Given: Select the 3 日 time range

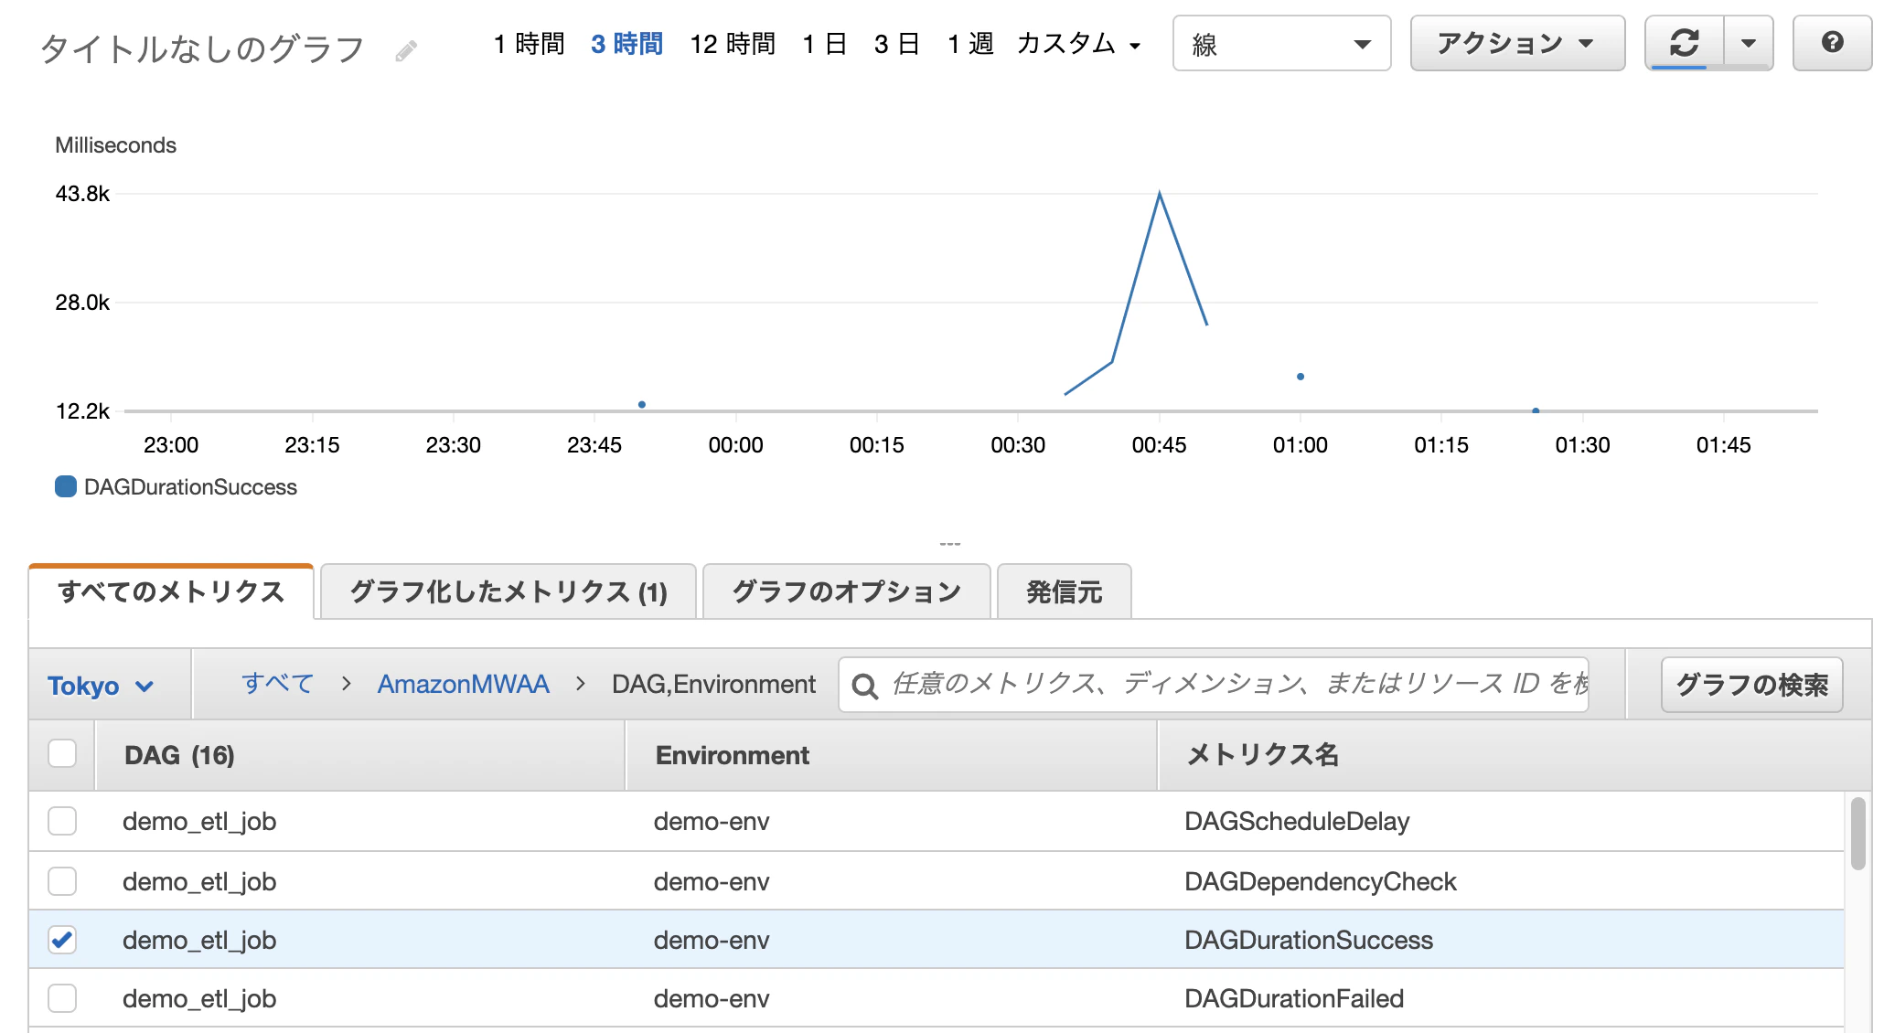Looking at the screenshot, I should click(896, 44).
